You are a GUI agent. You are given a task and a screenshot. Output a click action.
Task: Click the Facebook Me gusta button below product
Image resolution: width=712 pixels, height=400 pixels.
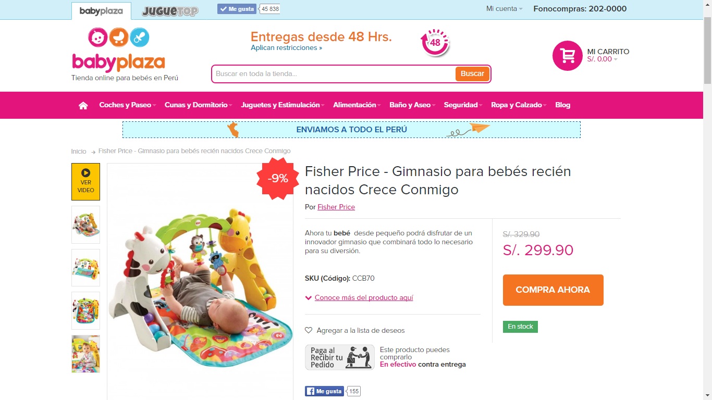click(x=324, y=391)
